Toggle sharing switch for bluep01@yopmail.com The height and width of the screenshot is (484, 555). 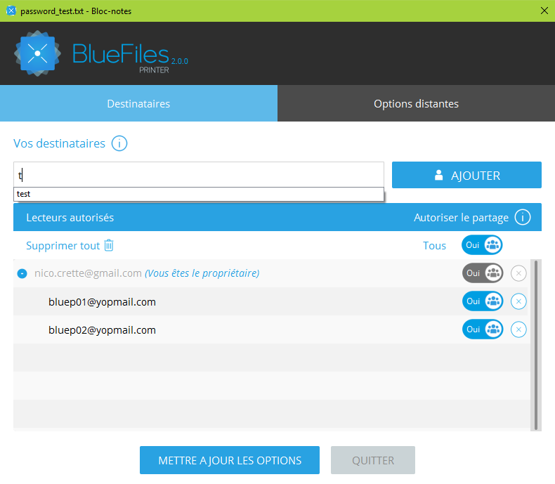[483, 301]
